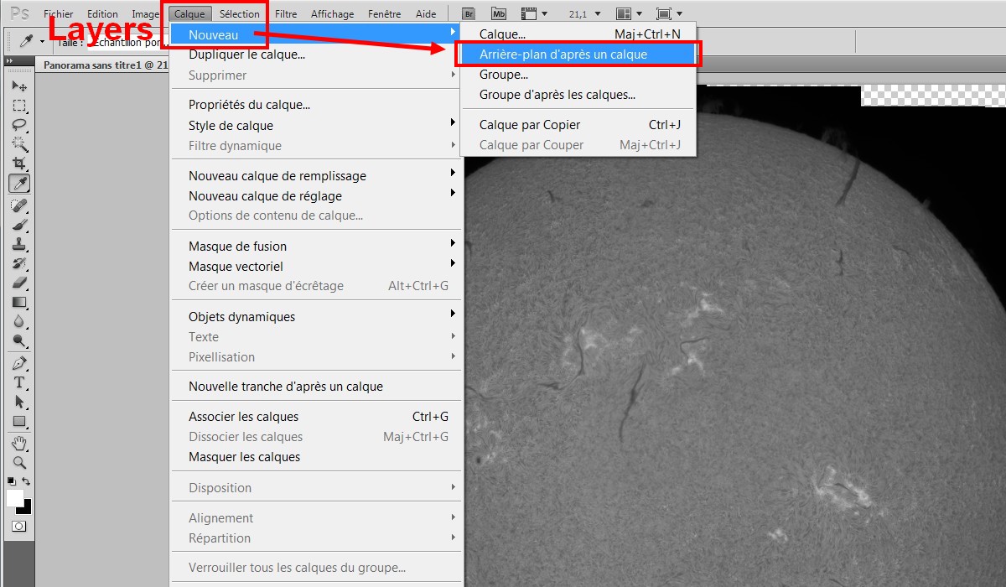
Task: Select the Eyedropper tool in toolbox
Action: [19, 183]
